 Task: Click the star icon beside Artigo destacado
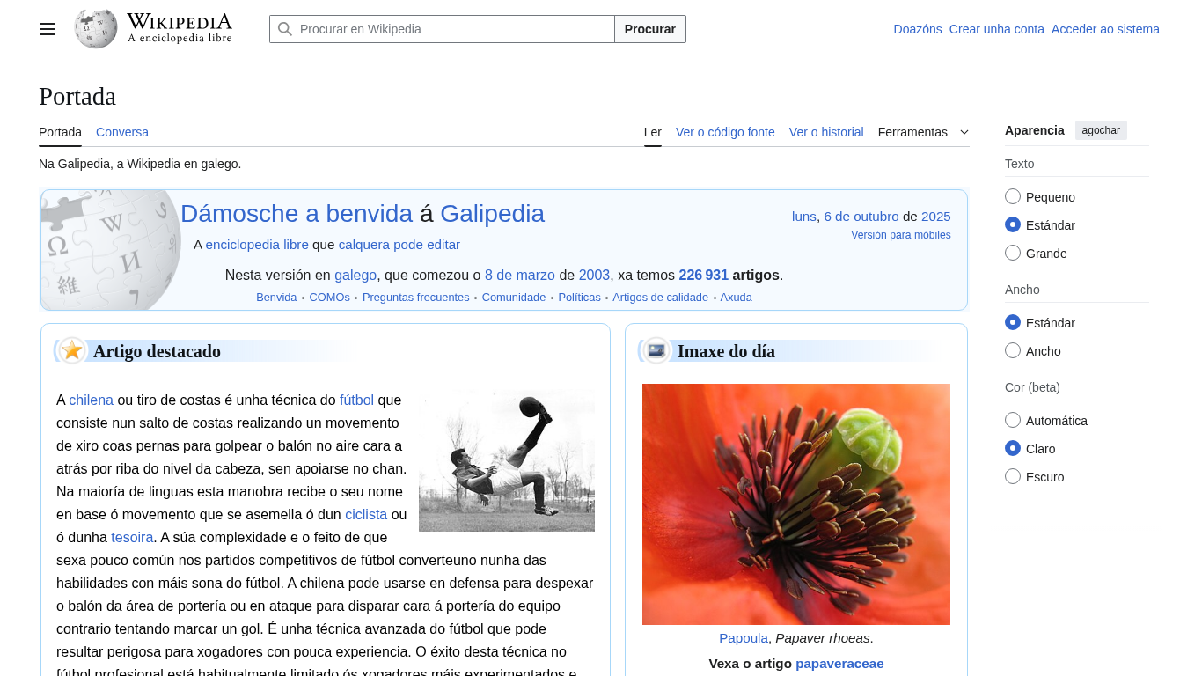click(x=72, y=350)
